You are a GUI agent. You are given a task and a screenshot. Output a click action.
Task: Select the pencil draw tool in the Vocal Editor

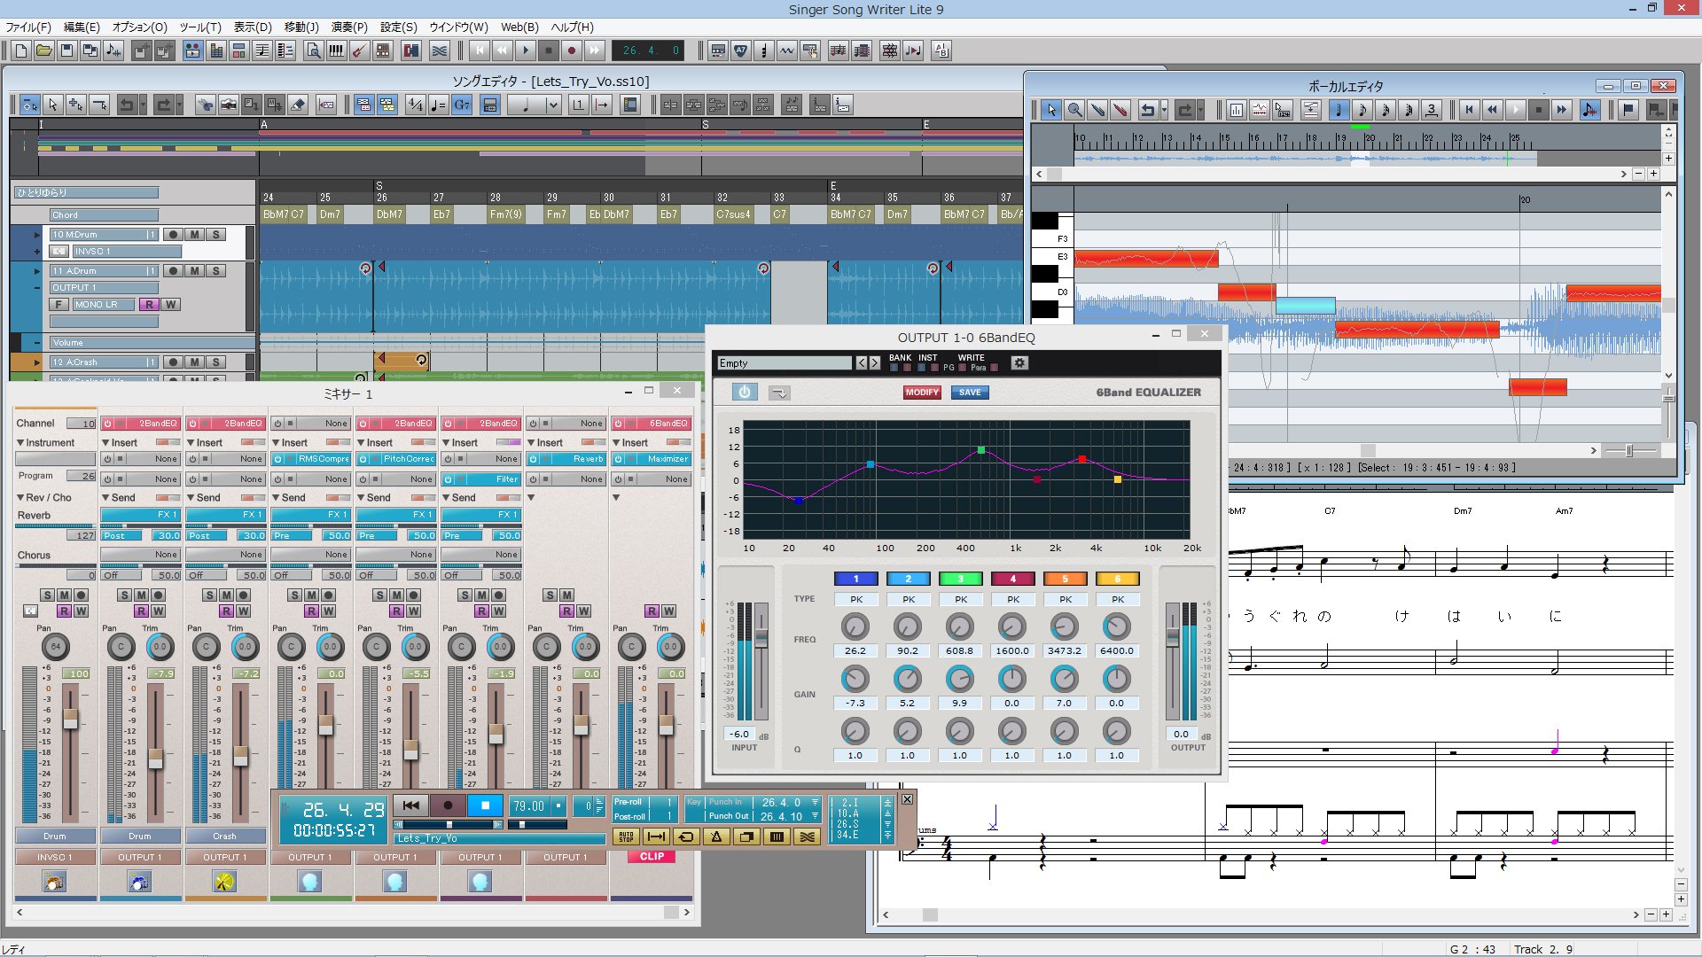[1098, 110]
